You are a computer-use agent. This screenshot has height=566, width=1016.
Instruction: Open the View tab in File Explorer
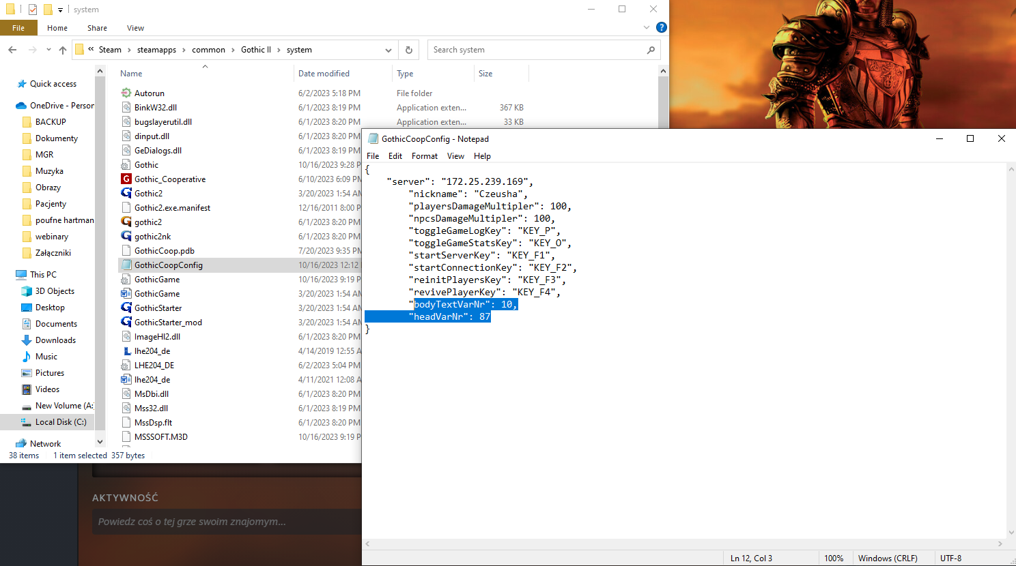click(135, 28)
